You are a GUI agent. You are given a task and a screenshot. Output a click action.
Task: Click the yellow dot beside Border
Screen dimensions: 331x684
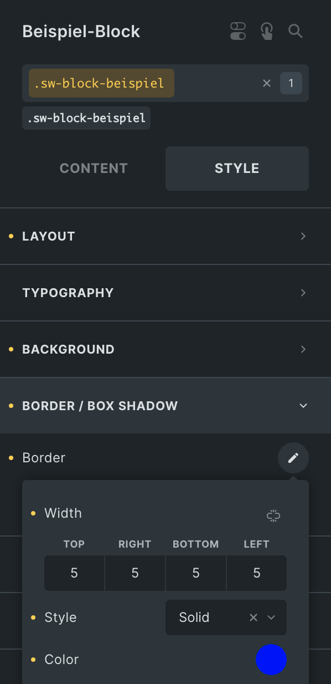(x=12, y=457)
